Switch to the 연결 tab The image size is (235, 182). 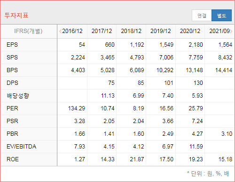[x=202, y=16]
